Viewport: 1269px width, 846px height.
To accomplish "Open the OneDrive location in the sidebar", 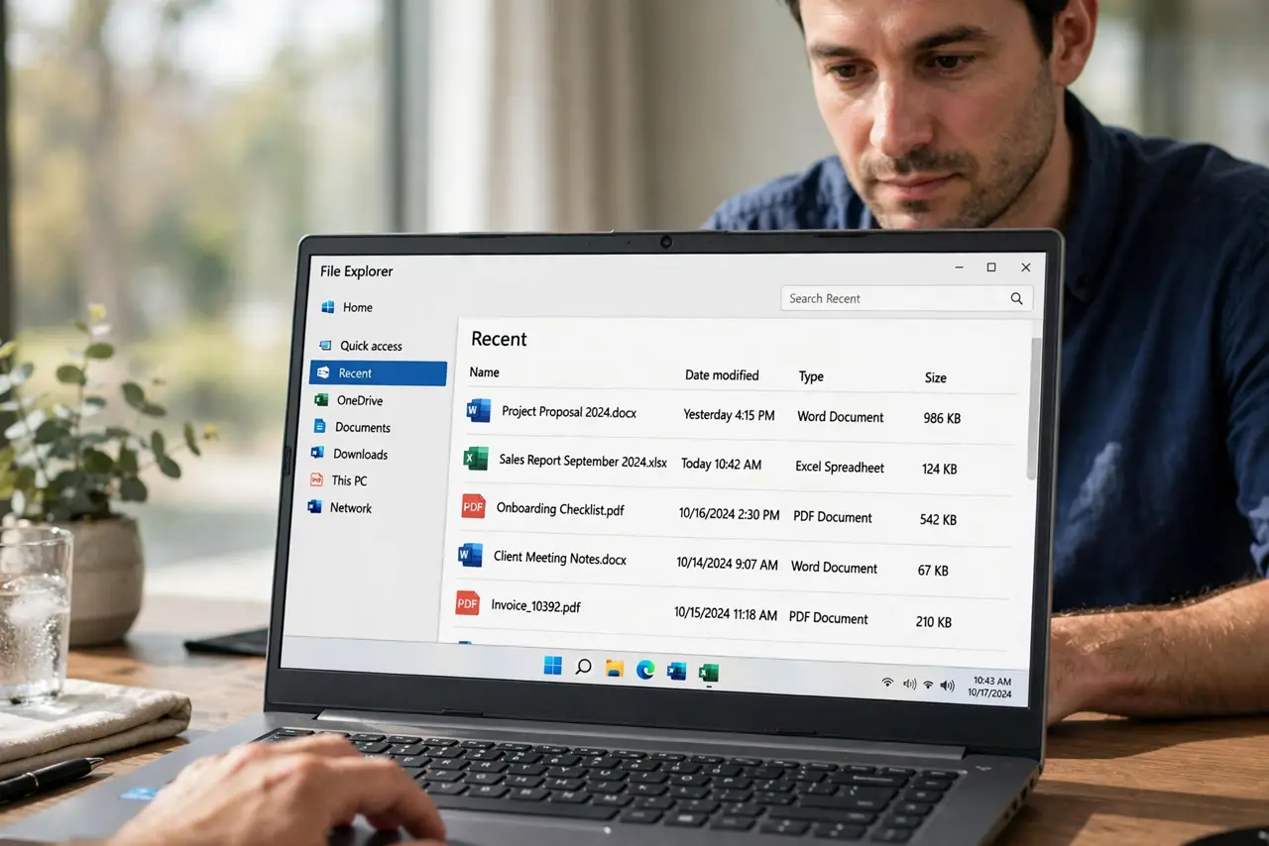I will 349,400.
